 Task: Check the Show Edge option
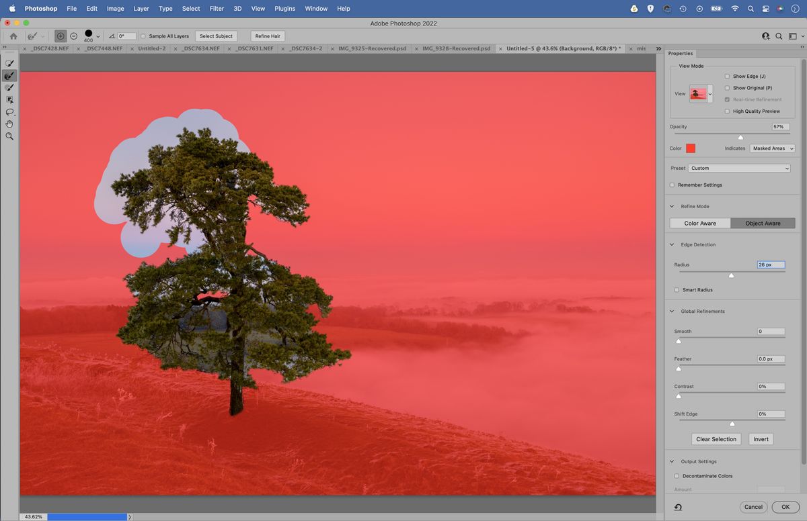[x=726, y=76]
